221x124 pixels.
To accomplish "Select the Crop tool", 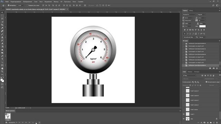I will [x=2, y=25].
